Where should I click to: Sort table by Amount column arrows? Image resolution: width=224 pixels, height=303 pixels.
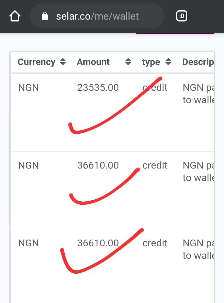tap(128, 62)
